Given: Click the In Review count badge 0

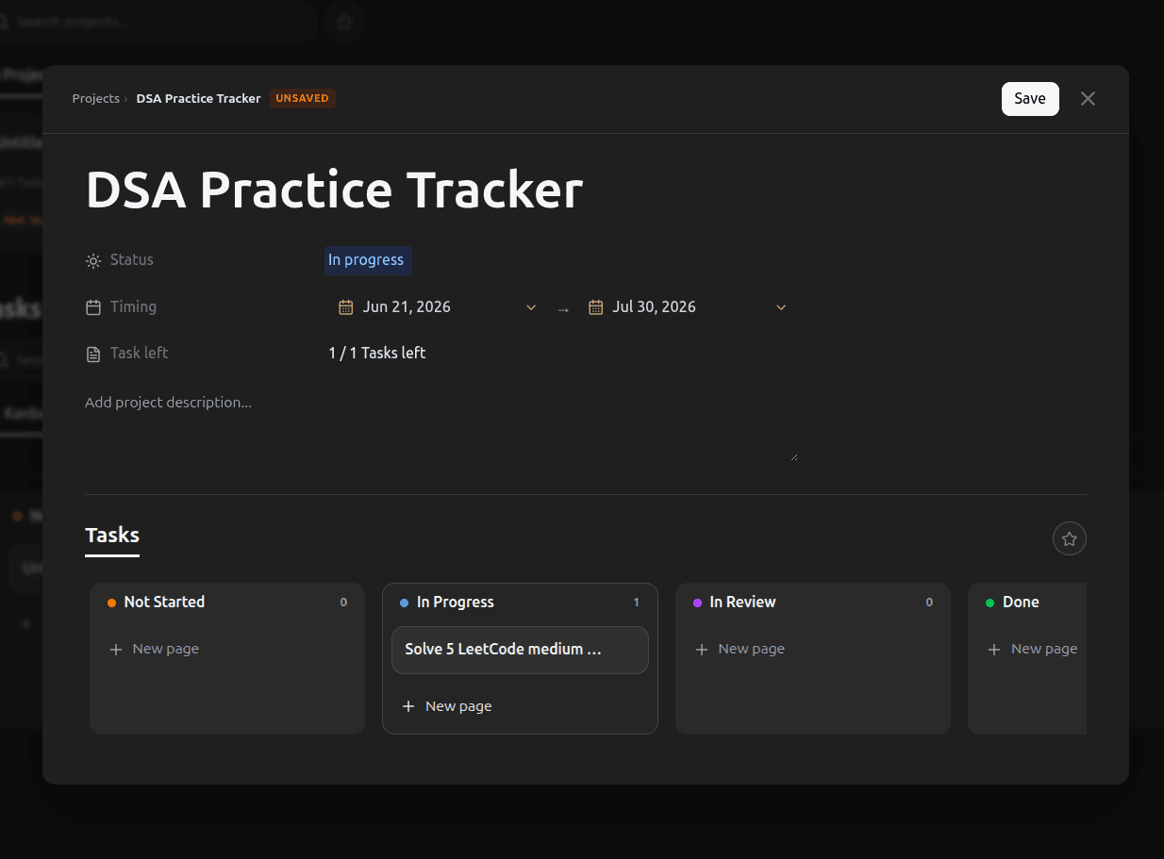Looking at the screenshot, I should point(929,603).
